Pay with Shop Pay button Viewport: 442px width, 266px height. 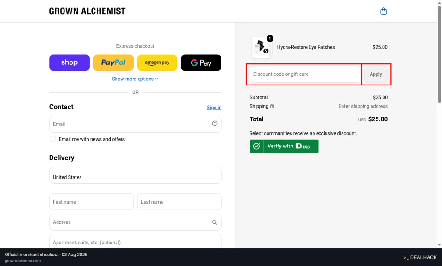[70, 62]
